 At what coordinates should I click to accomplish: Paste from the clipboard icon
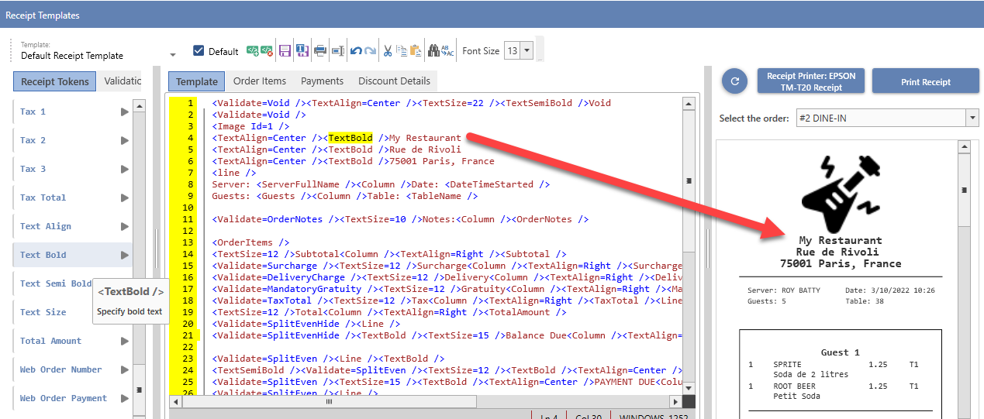pos(416,51)
